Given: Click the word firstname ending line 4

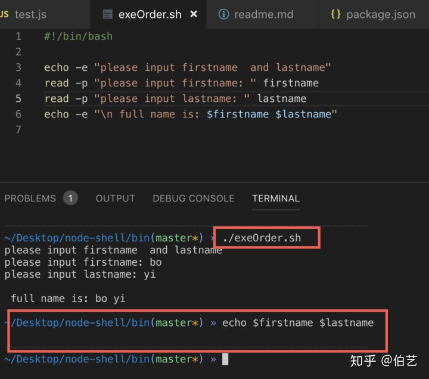Looking at the screenshot, I should tap(291, 83).
